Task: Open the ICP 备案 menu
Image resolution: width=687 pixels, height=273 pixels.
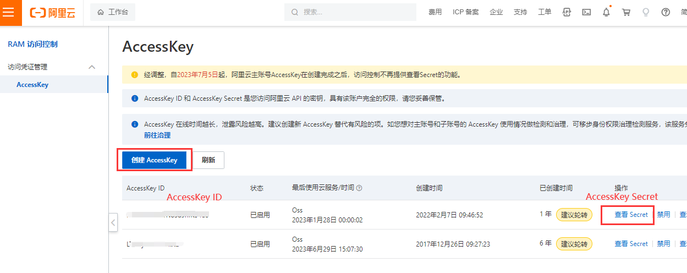Action: [x=465, y=12]
